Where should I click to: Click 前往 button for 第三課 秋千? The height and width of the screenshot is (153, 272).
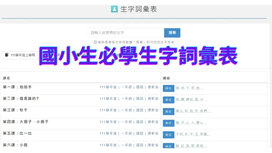(168, 111)
